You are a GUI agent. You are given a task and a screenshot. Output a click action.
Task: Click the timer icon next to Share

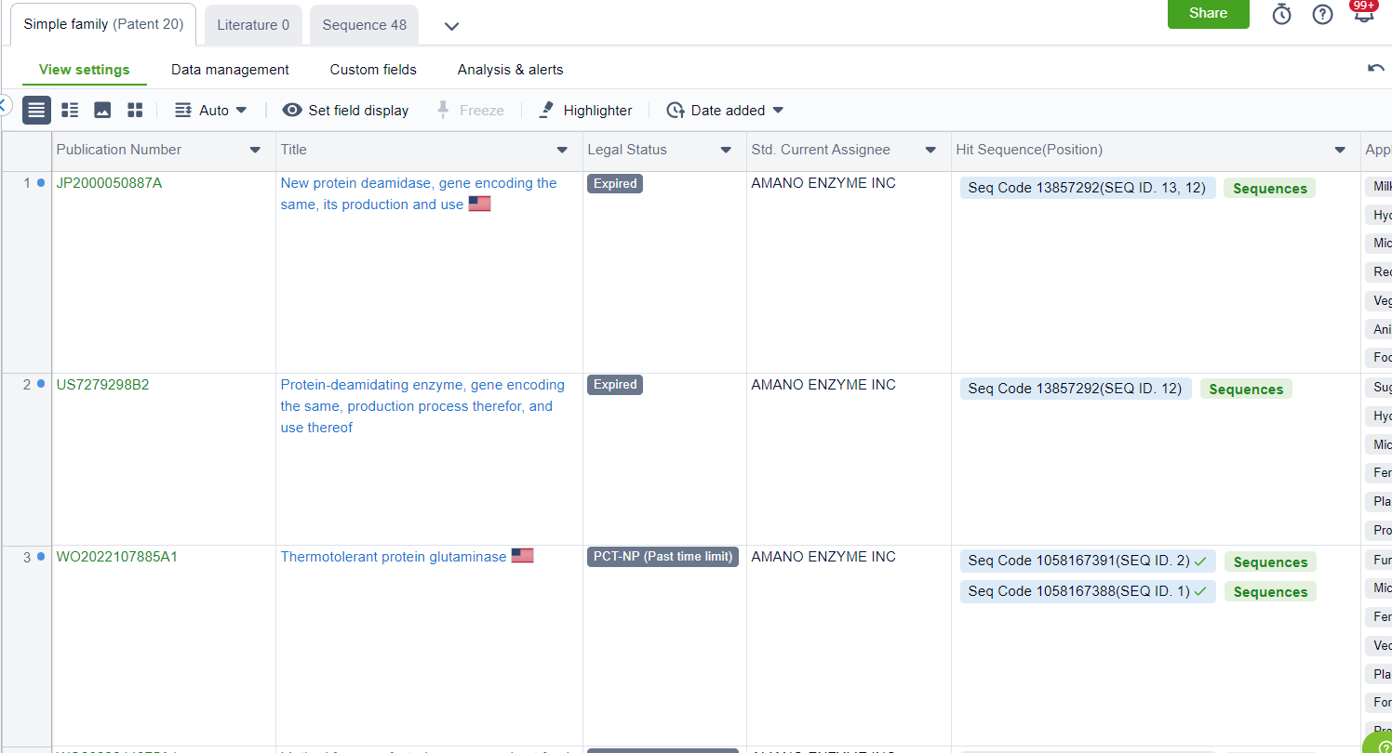1282,14
